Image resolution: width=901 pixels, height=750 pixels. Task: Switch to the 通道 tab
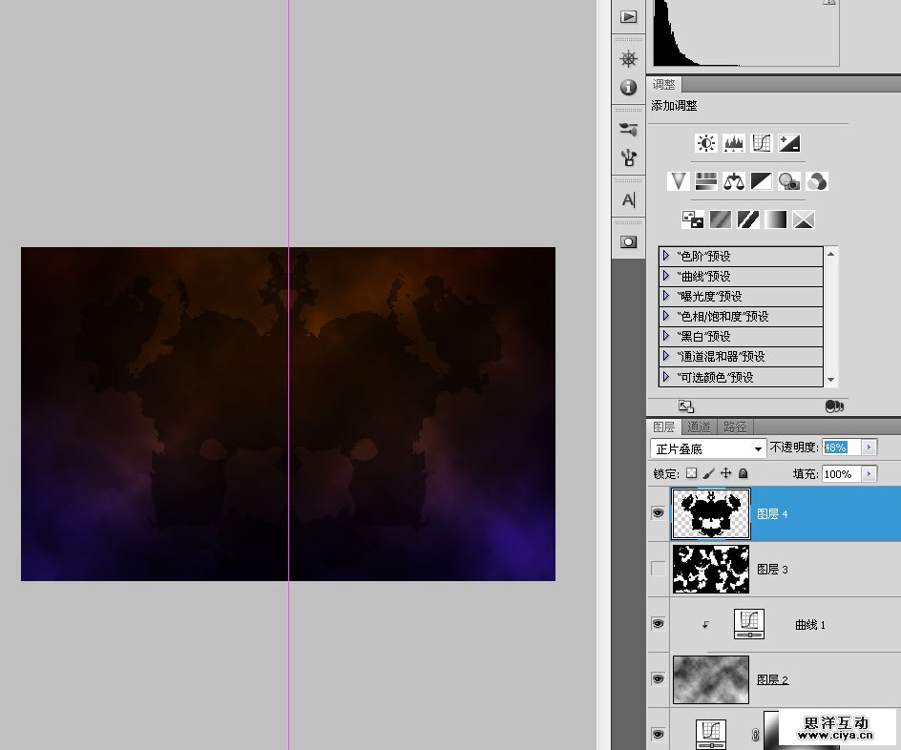point(699,427)
